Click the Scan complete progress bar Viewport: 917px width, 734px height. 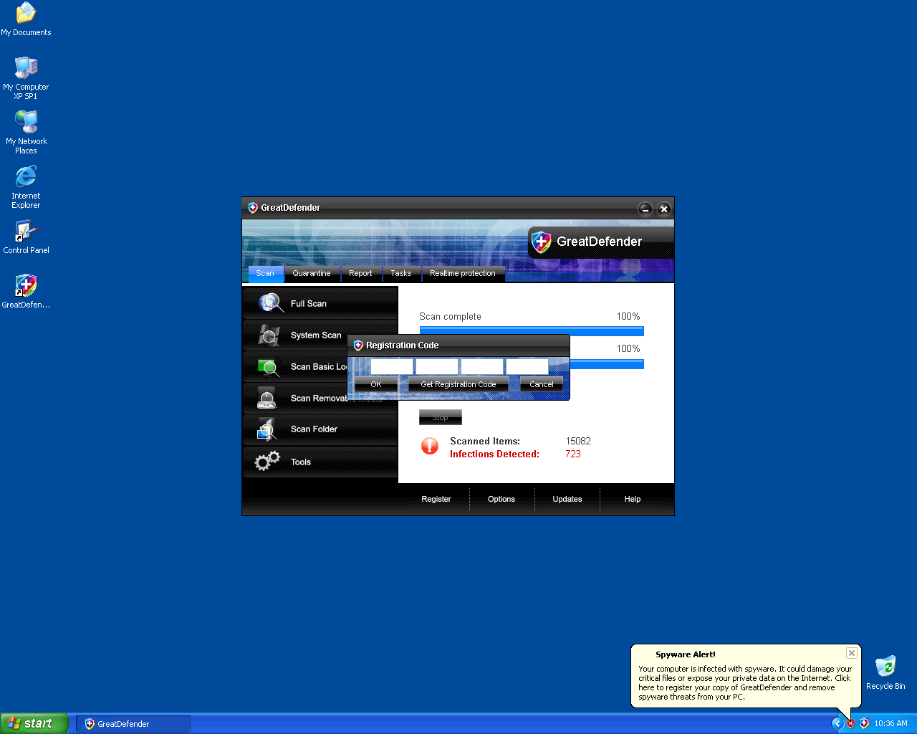point(531,331)
